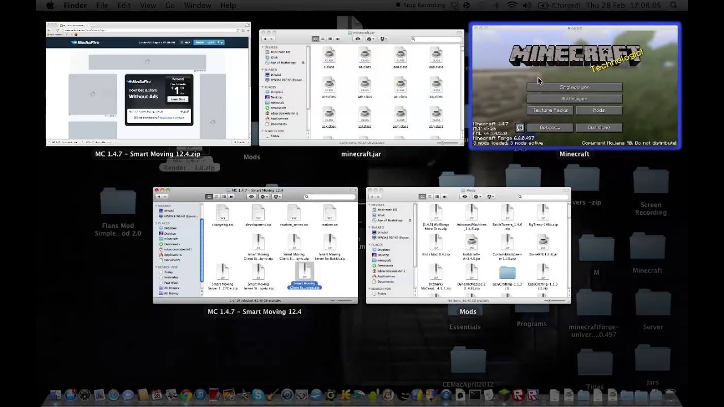724x407 pixels.
Task: Open Action gear dropdown in Mods window
Action: [477, 197]
